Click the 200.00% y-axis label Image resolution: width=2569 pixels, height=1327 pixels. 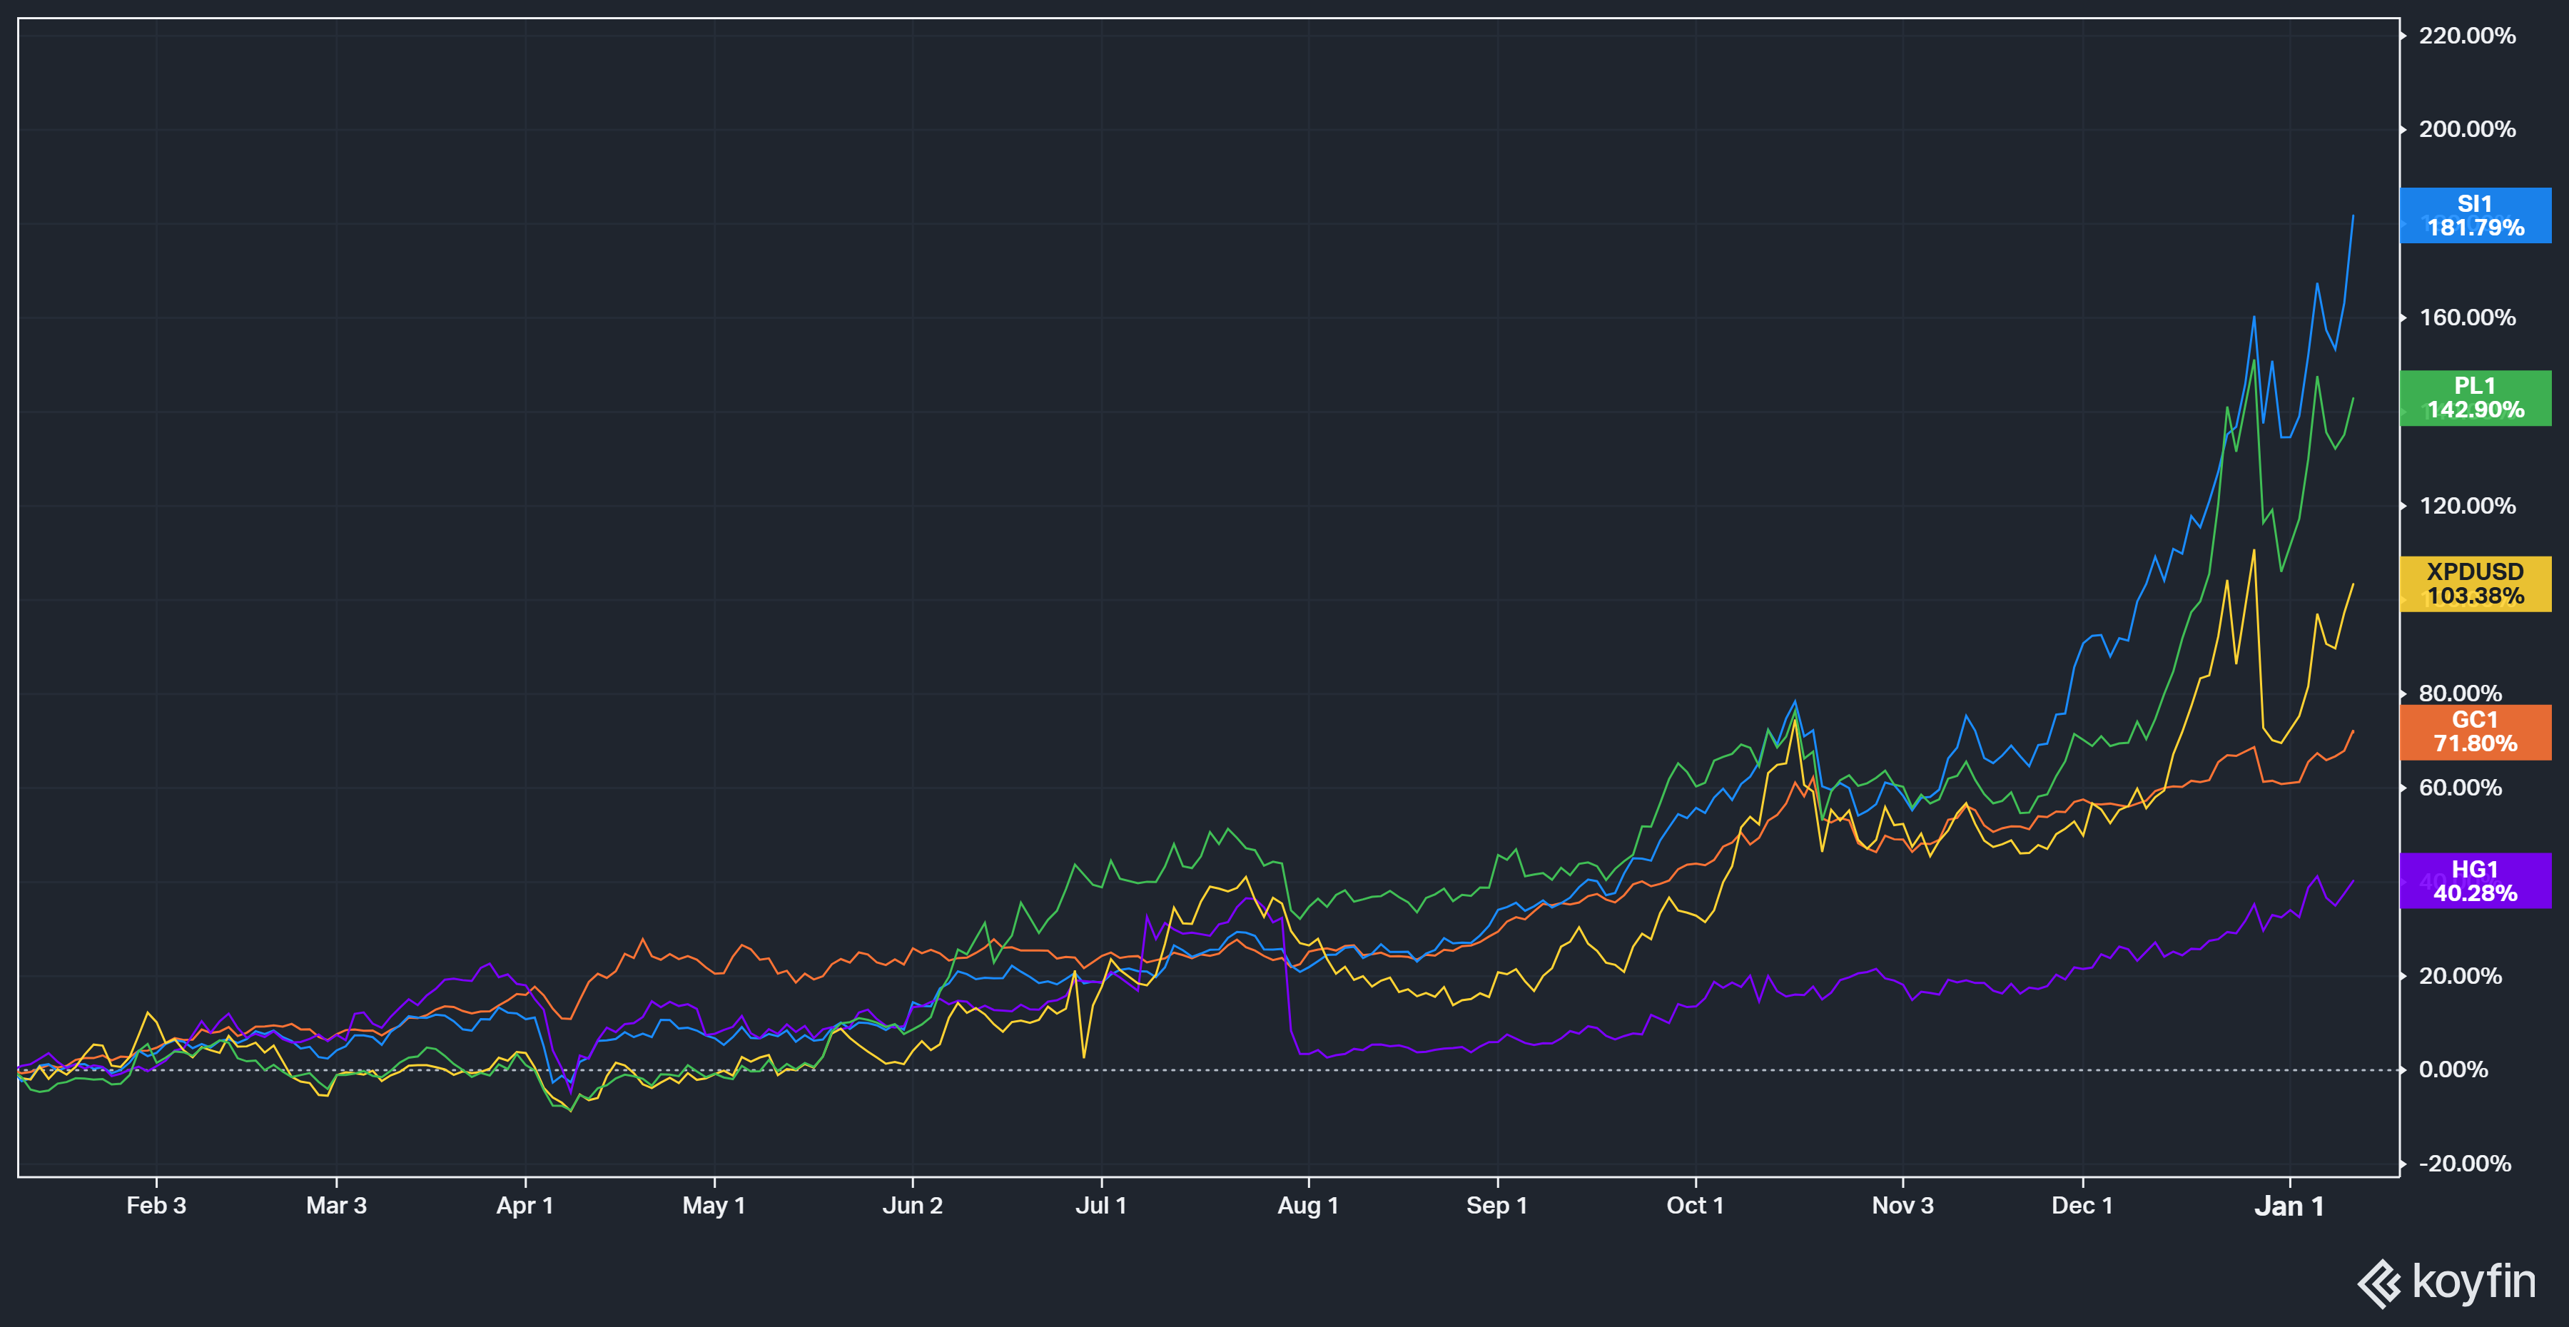(x=2466, y=130)
